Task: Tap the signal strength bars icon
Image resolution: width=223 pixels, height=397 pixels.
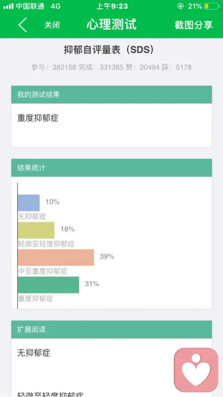Action: pyautogui.click(x=8, y=7)
